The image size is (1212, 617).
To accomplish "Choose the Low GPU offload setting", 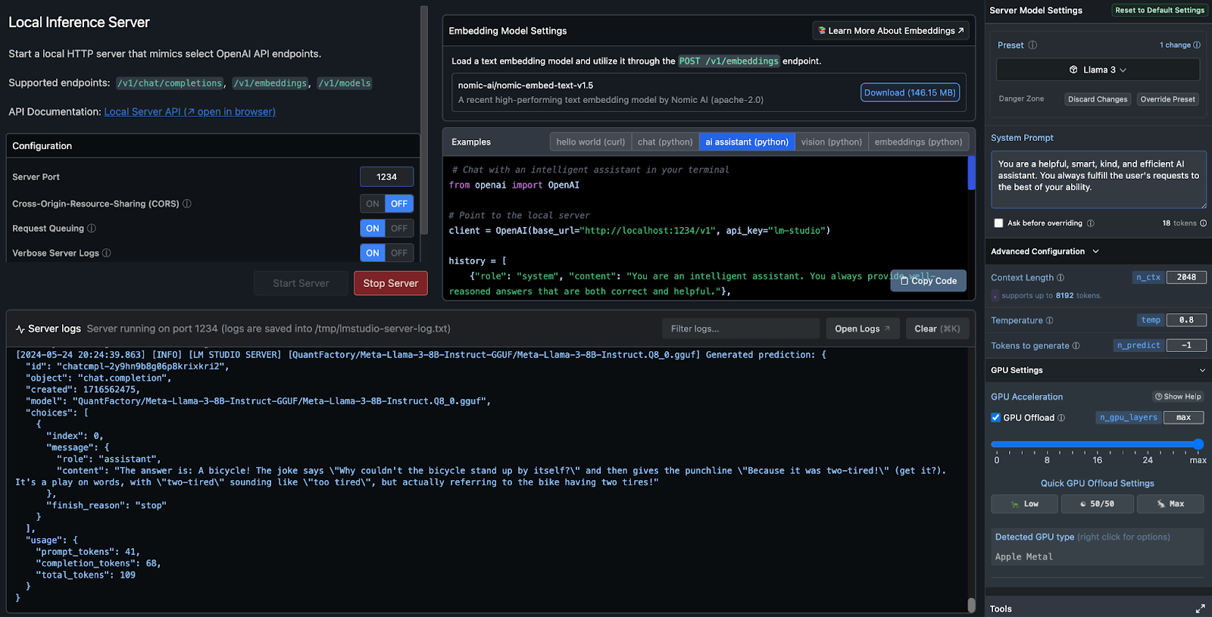I will coord(1024,504).
